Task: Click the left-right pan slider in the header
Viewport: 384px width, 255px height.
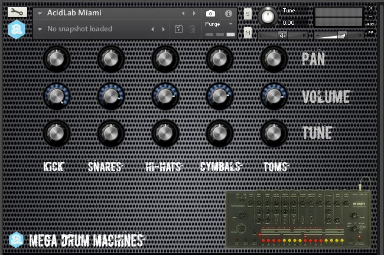Action: [x=282, y=36]
